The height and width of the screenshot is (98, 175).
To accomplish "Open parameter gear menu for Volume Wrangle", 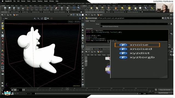I will point(163,18).
